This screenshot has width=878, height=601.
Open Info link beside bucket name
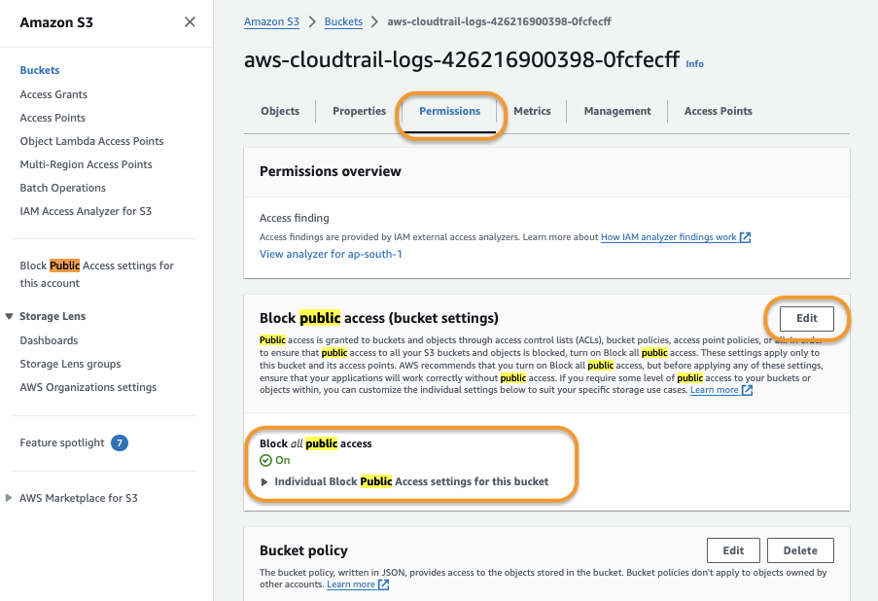[695, 64]
